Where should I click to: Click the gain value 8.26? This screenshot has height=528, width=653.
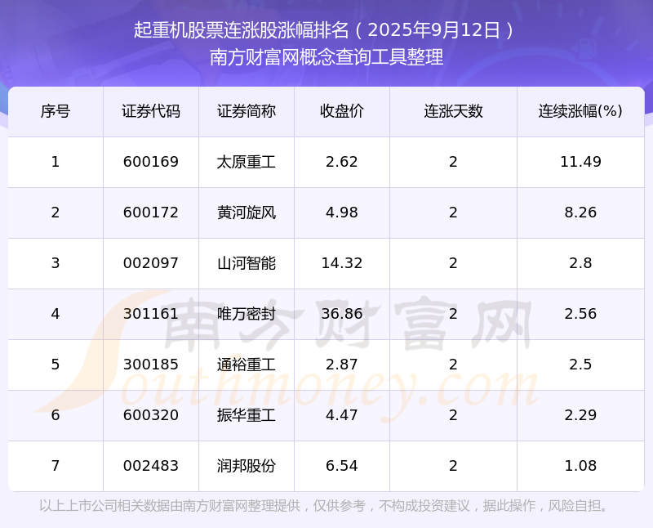coord(580,213)
